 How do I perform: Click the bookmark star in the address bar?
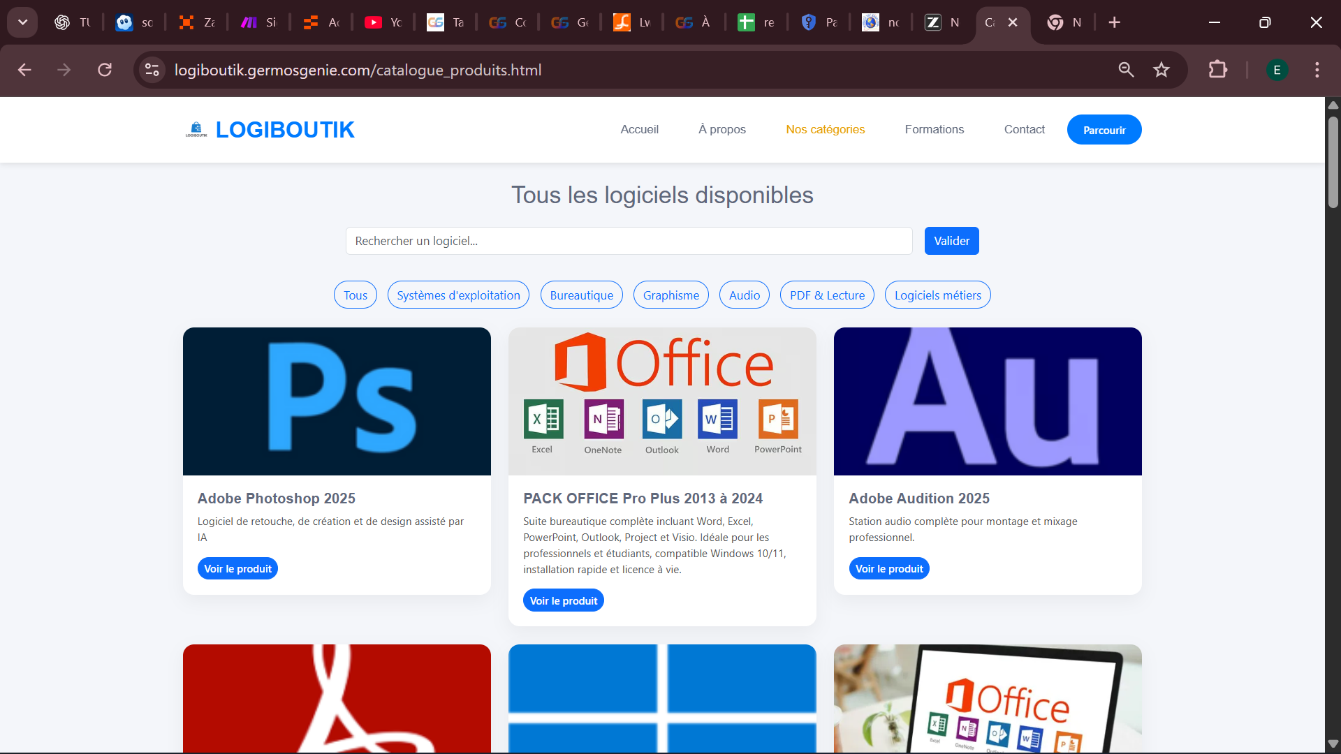1162,70
